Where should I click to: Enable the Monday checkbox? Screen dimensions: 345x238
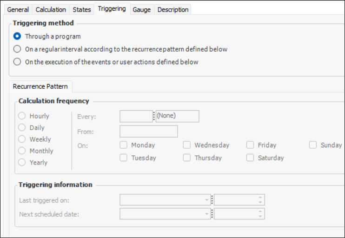tap(124, 145)
